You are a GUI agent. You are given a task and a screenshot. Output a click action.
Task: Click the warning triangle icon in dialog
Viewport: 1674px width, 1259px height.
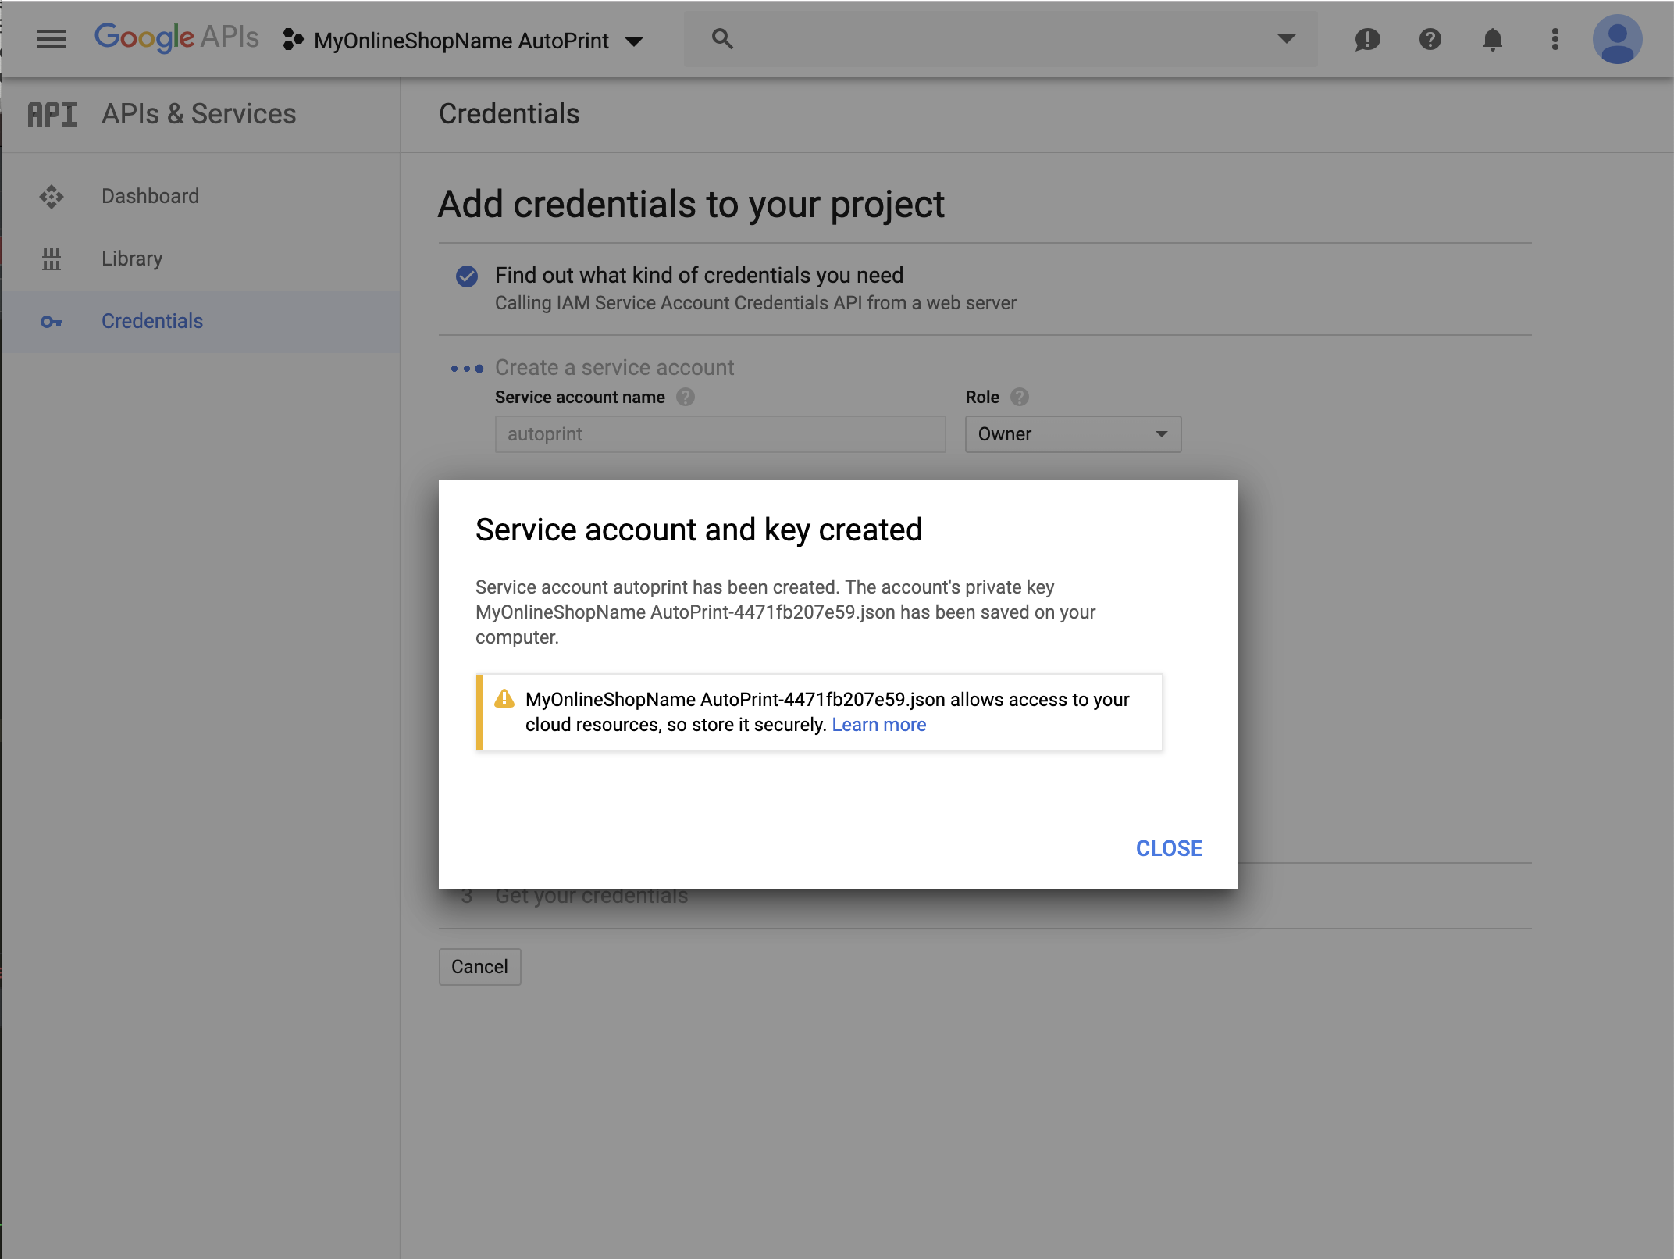[504, 698]
